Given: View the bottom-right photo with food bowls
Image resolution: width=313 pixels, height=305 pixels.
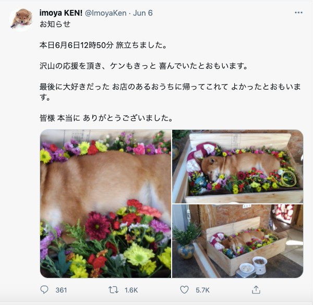Looking at the screenshot, I should point(238,241).
